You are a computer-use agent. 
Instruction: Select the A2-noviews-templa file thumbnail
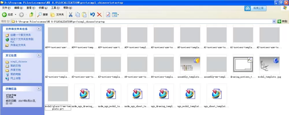[58, 64]
